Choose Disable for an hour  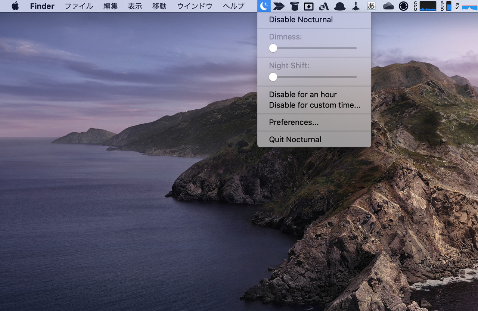tap(303, 94)
